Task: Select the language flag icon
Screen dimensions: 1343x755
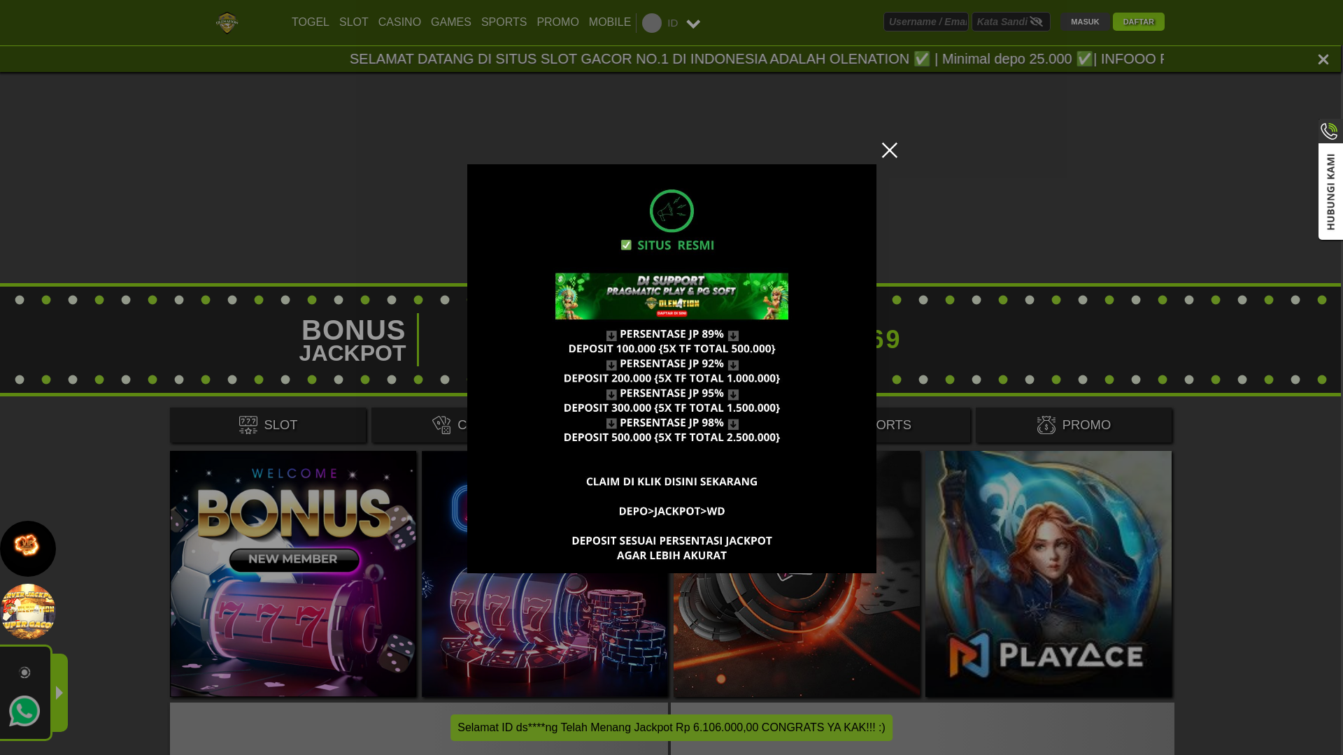Action: pos(651,23)
